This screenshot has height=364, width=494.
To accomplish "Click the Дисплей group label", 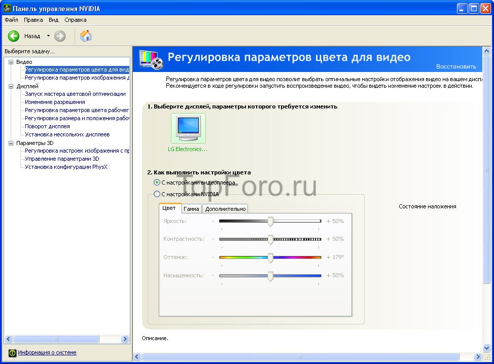I will tap(27, 86).
